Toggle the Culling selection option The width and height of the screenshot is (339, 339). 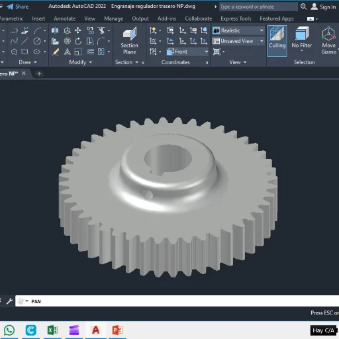tap(277, 41)
